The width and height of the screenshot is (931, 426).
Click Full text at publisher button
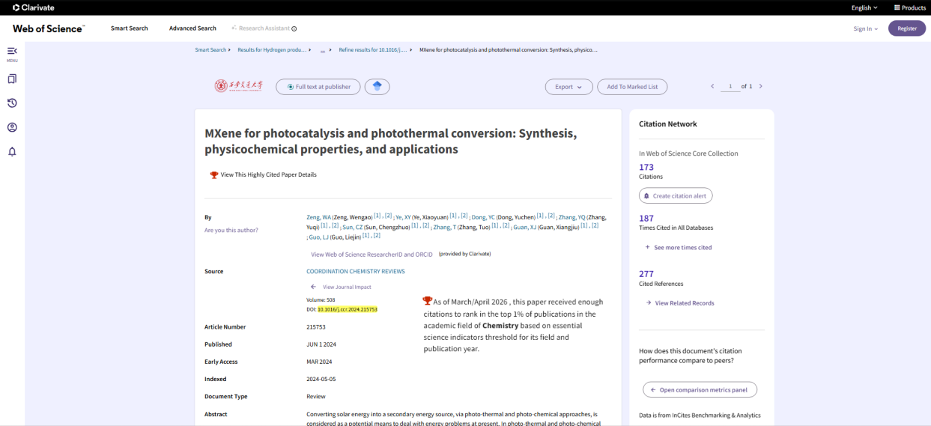318,87
